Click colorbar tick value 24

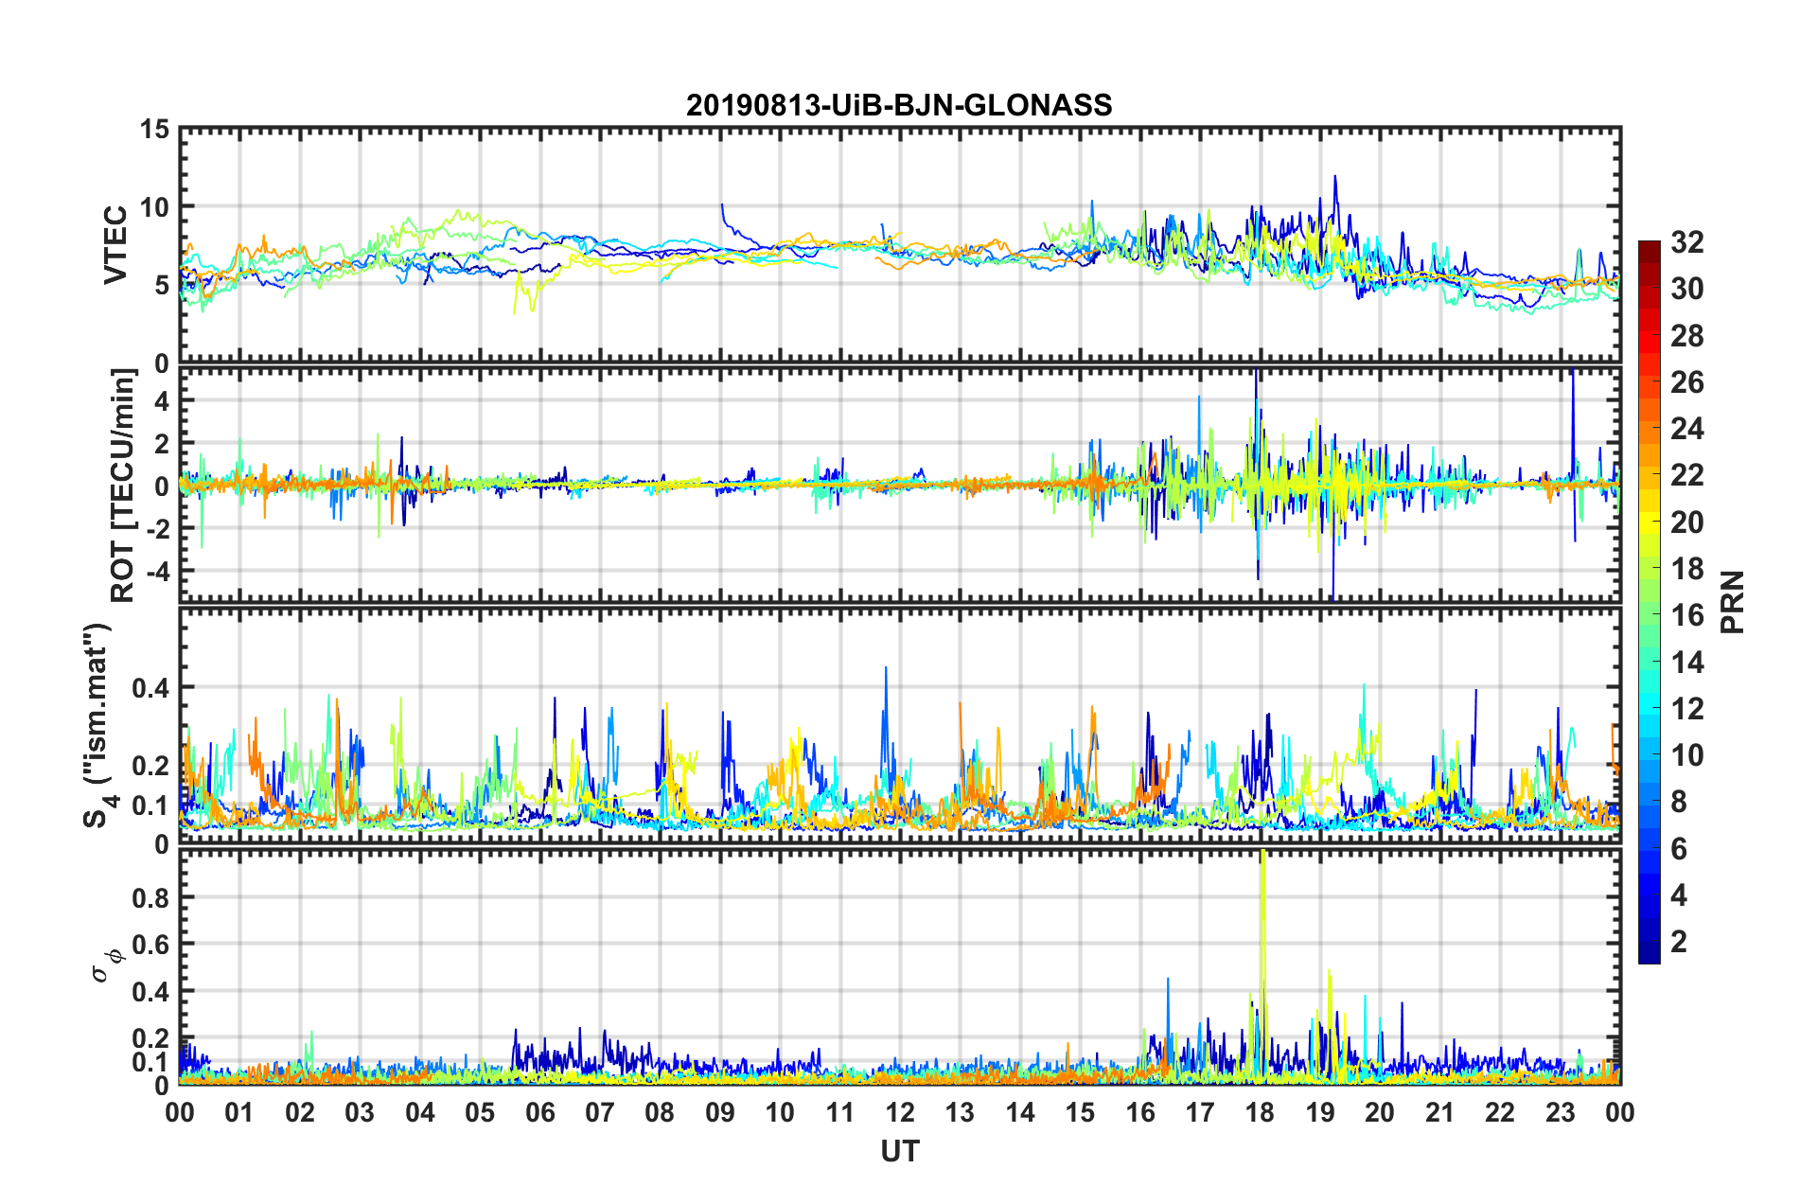point(1686,429)
